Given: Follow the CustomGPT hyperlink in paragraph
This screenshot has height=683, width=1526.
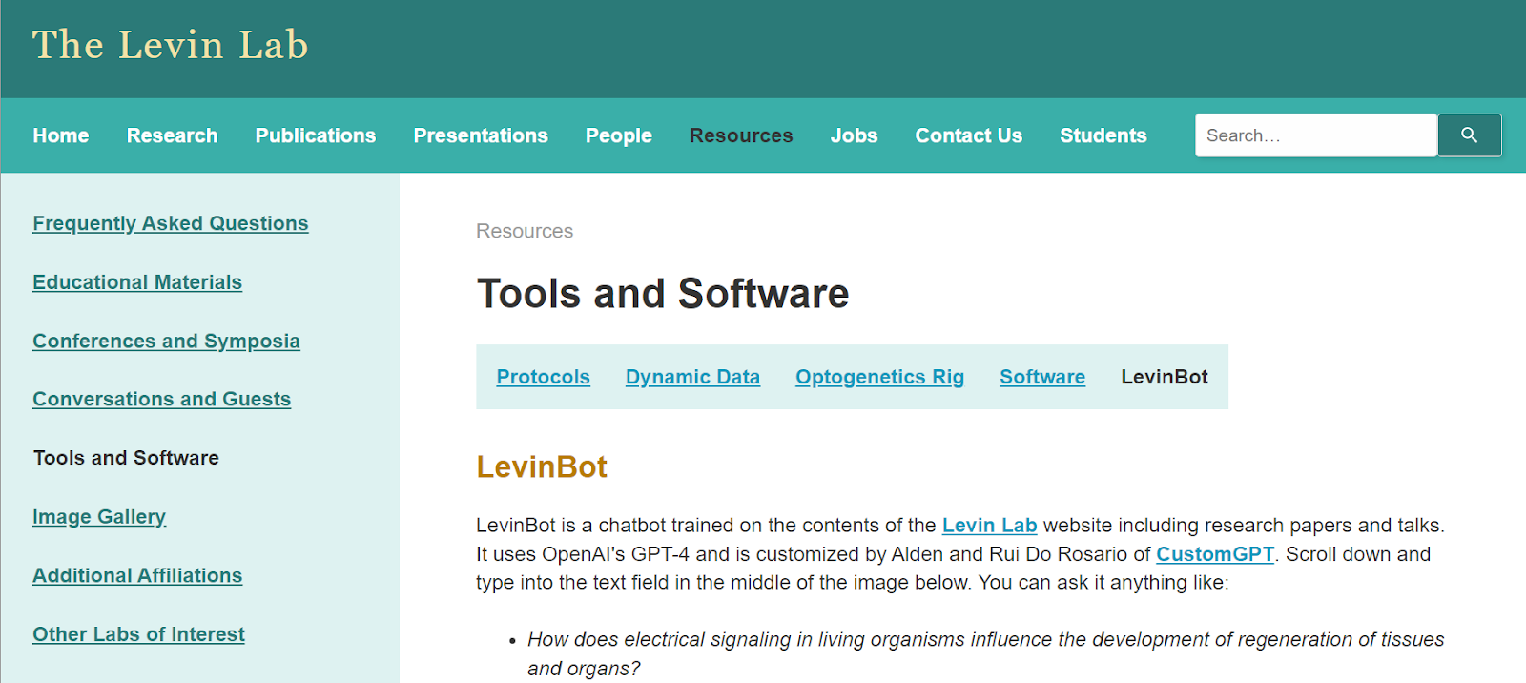Looking at the screenshot, I should [1215, 554].
